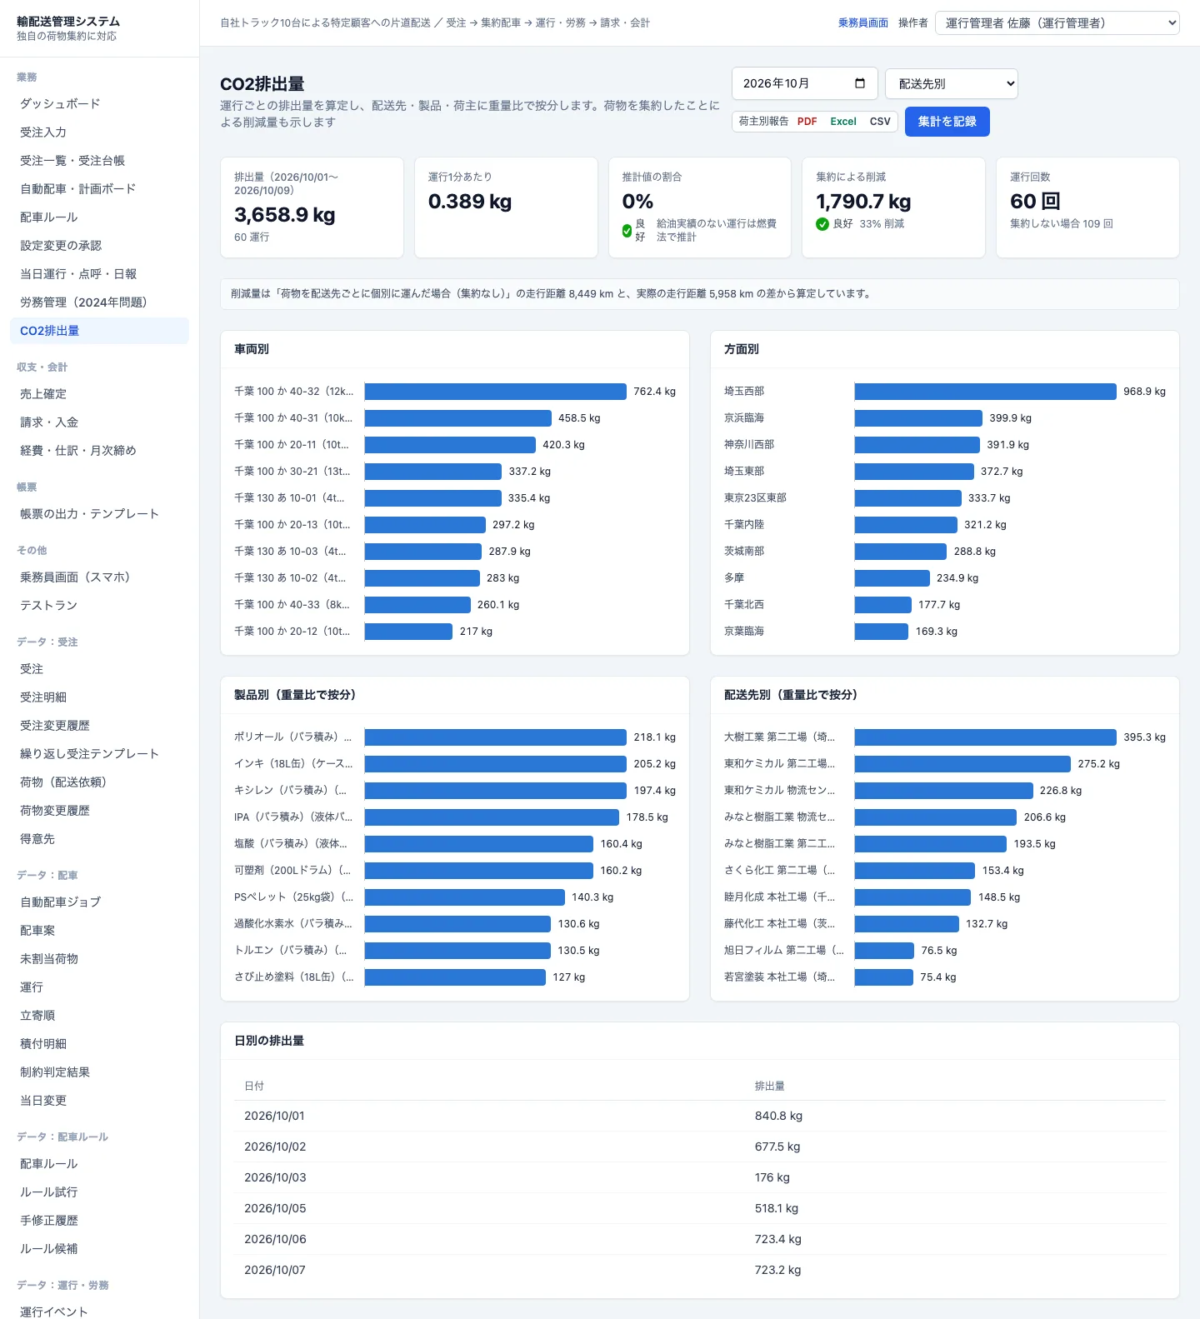1200x1319 pixels.
Task: Download 荷主別報告 as Excel
Action: click(x=843, y=122)
